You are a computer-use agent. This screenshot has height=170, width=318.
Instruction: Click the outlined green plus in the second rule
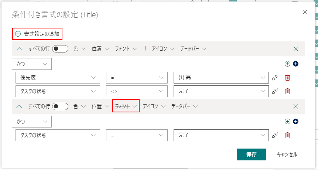point(287,121)
